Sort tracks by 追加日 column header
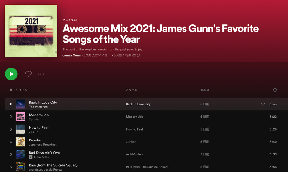288x172 pixels. [205, 90]
